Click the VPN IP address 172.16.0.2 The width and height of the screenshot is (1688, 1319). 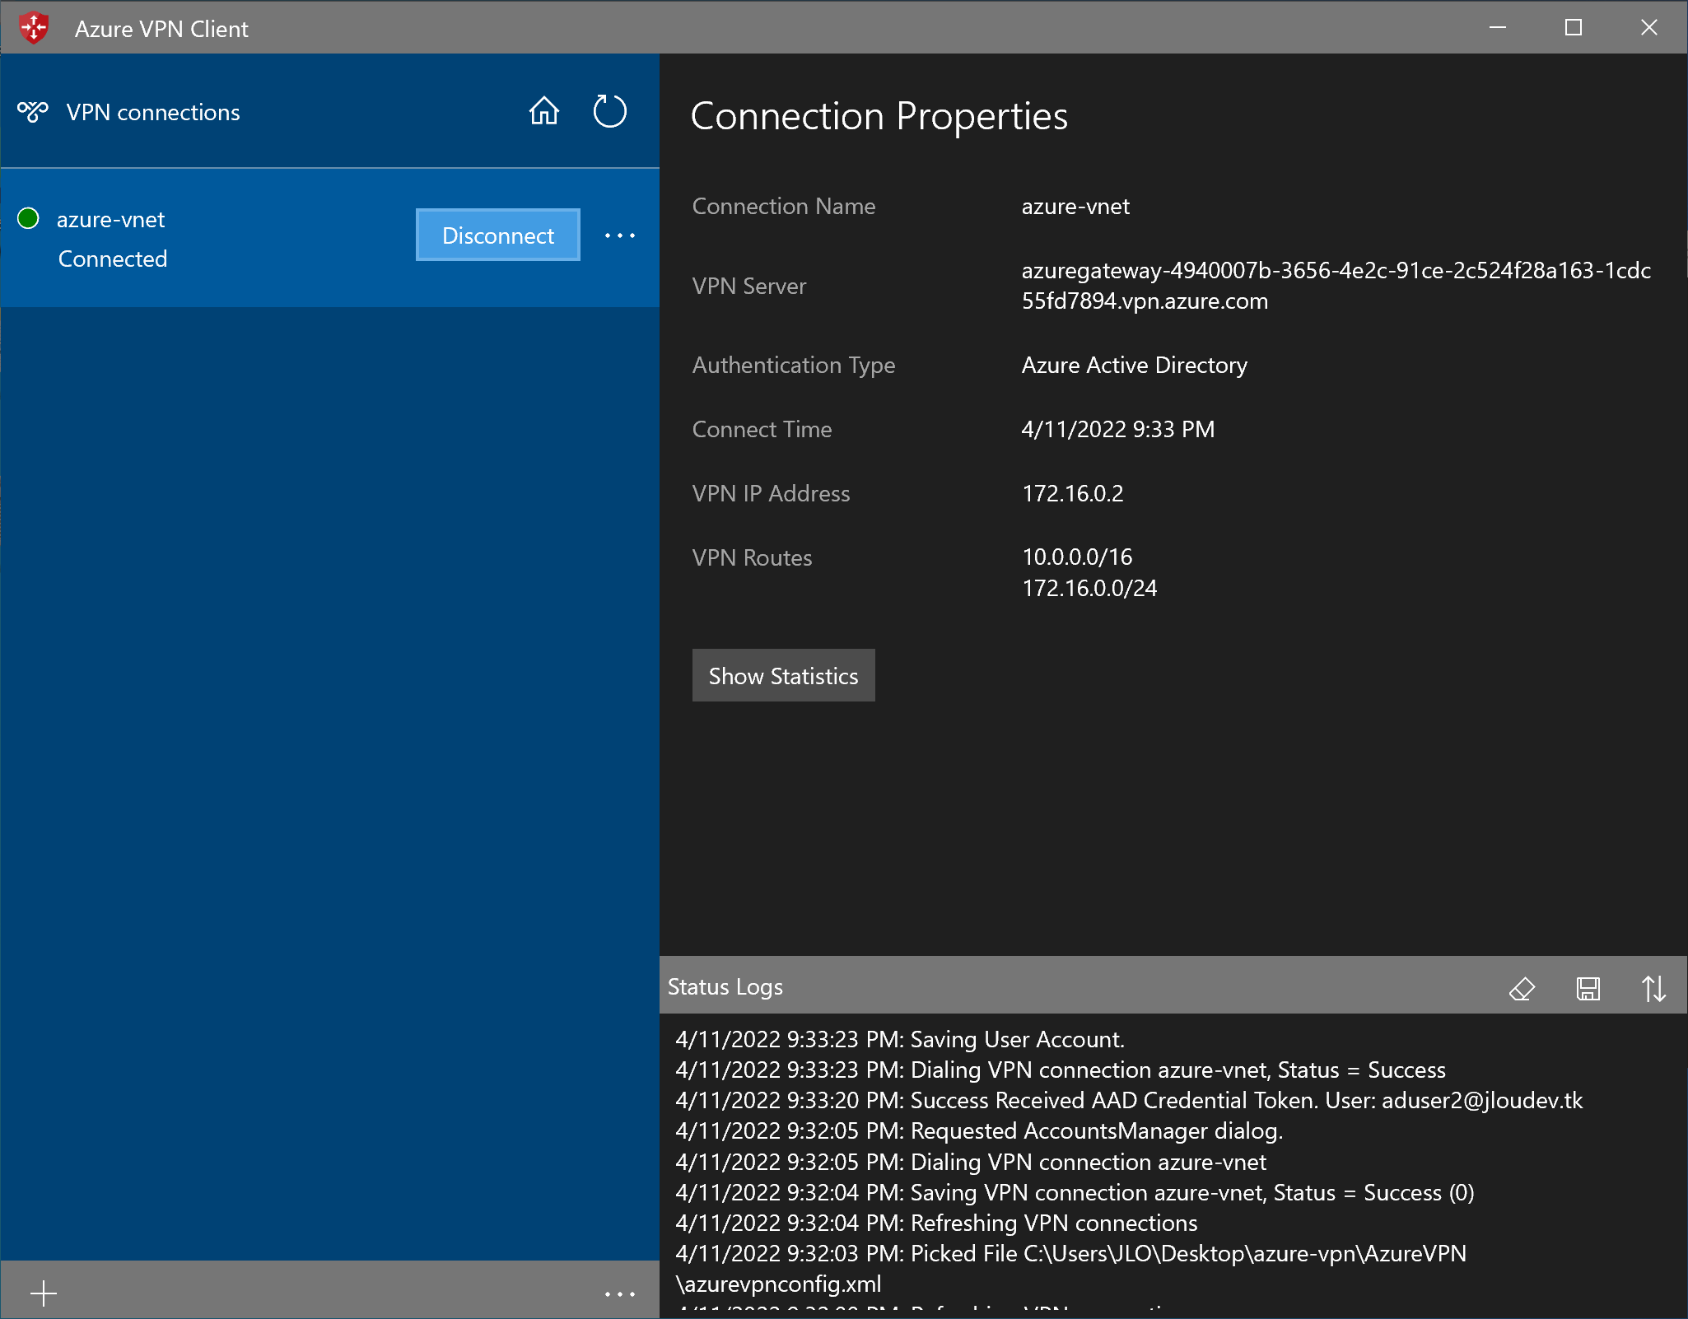coord(1072,493)
